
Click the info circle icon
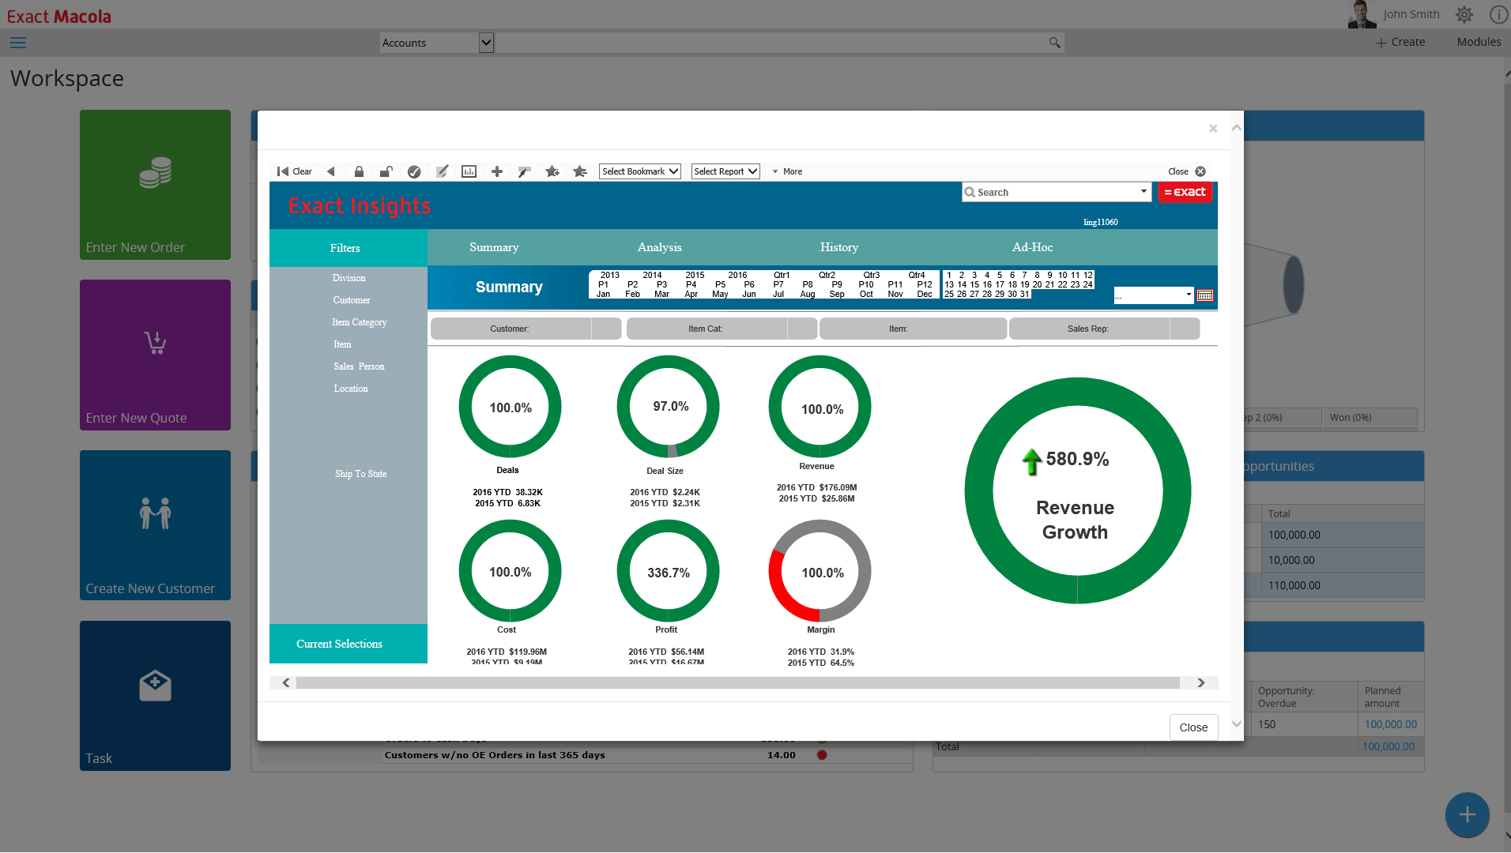[1498, 14]
